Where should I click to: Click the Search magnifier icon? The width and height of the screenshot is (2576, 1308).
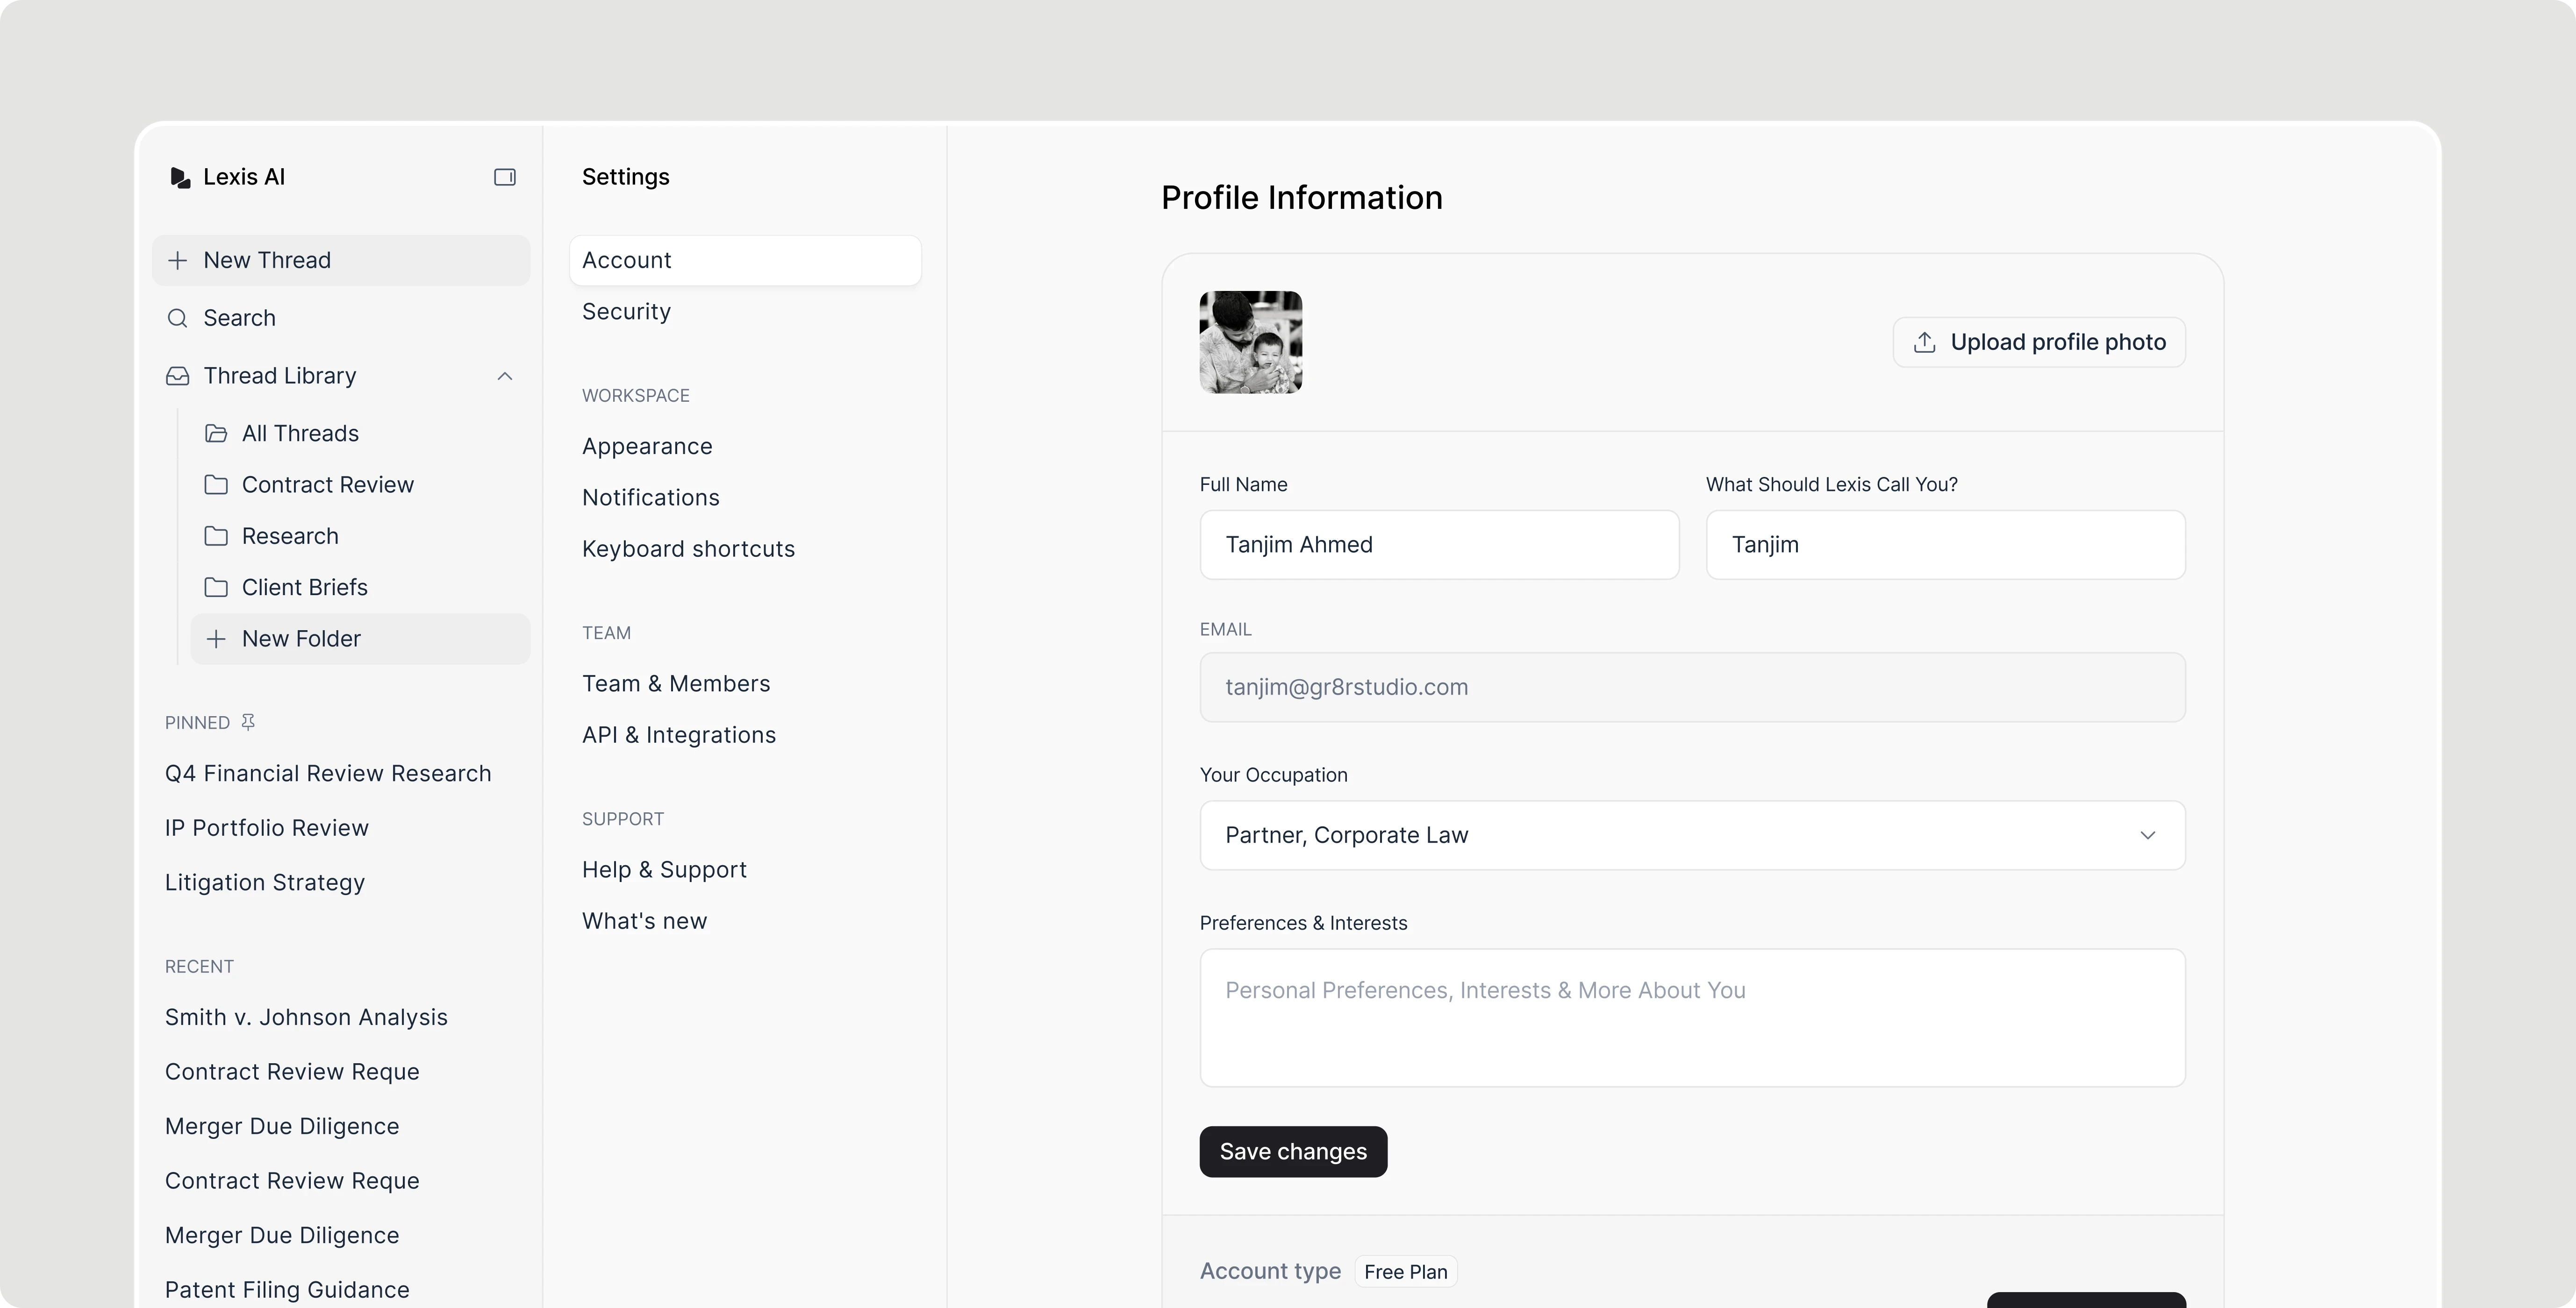click(178, 319)
